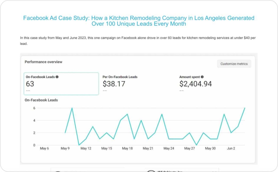Click info icon beside On-Facebook Leads label
The image size is (278, 172).
point(57,77)
